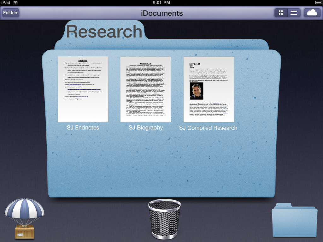
Task: Click the SJ Endnotes file name label
Action: click(83, 128)
